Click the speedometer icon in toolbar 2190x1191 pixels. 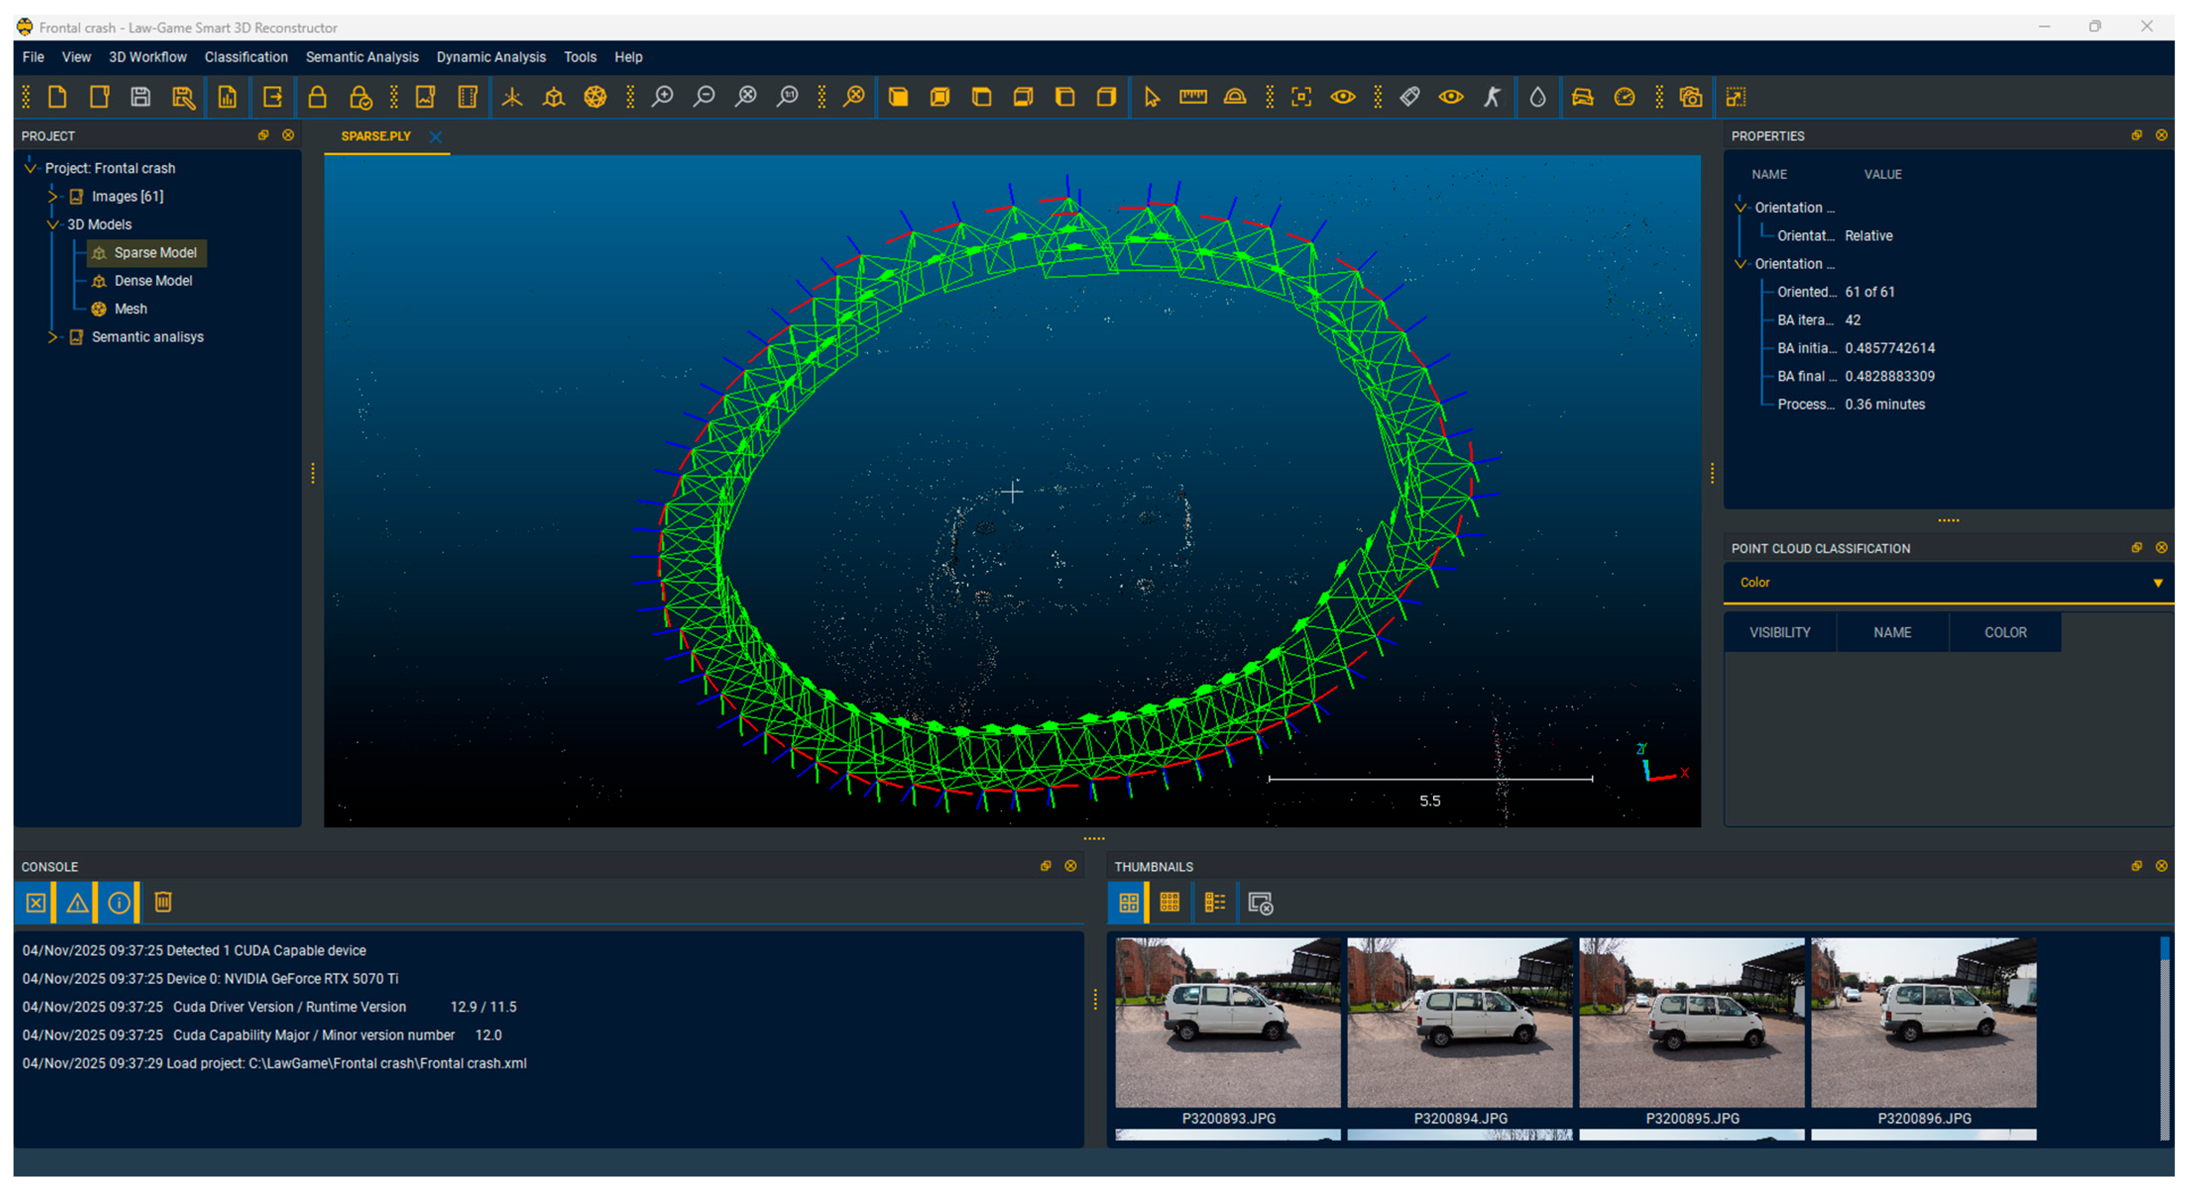pos(1624,97)
